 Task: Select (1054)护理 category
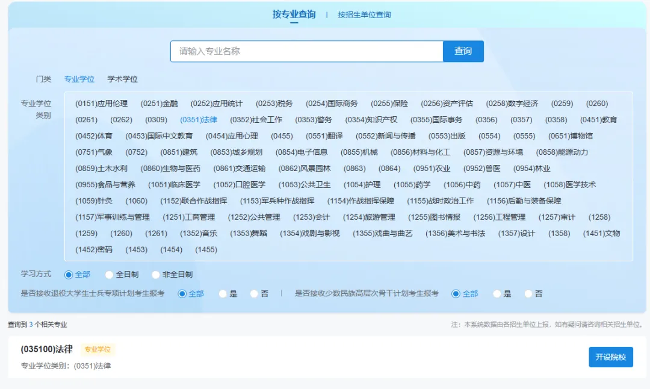pos(362,184)
